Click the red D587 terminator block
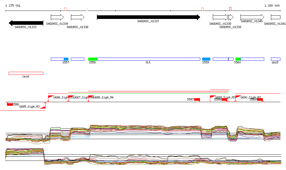This screenshot has height=170, width=286. pyautogui.click(x=197, y=100)
